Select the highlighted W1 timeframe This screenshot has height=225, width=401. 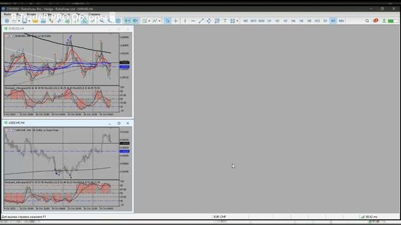[x=333, y=21]
